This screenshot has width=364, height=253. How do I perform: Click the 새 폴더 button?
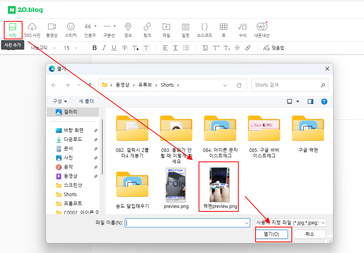point(86,102)
